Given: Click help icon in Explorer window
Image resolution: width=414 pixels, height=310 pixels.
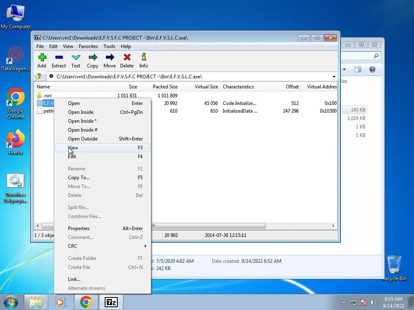Looking at the screenshot, I should [x=372, y=69].
